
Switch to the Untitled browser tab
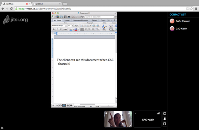tap(47, 4)
